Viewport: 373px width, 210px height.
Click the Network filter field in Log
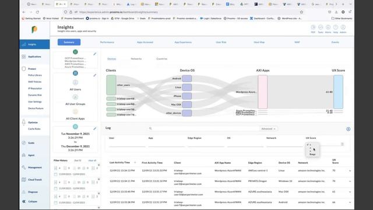284,144
